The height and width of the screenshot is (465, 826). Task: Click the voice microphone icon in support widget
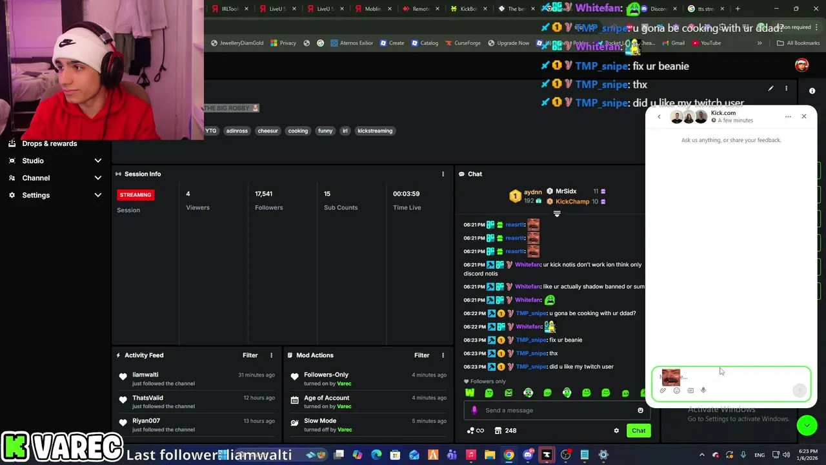click(x=703, y=390)
